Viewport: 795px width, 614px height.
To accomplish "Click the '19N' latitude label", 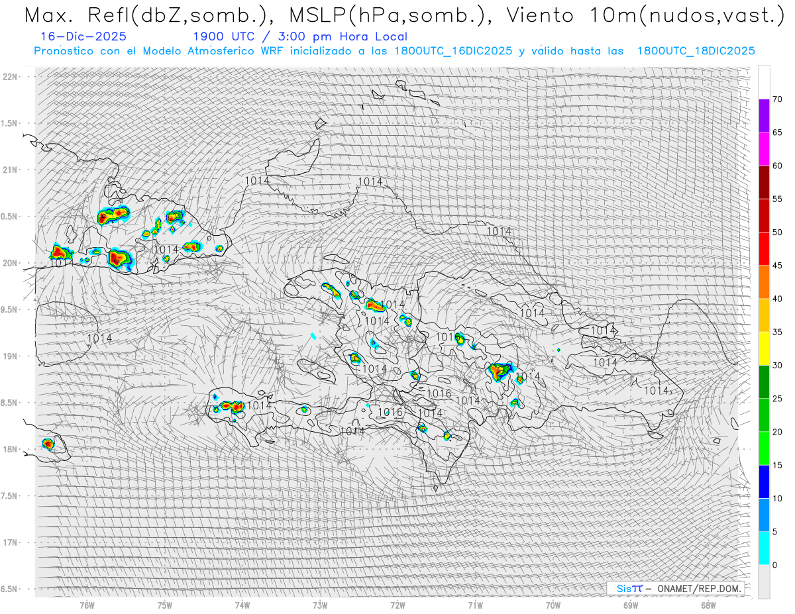I will pyautogui.click(x=9, y=356).
